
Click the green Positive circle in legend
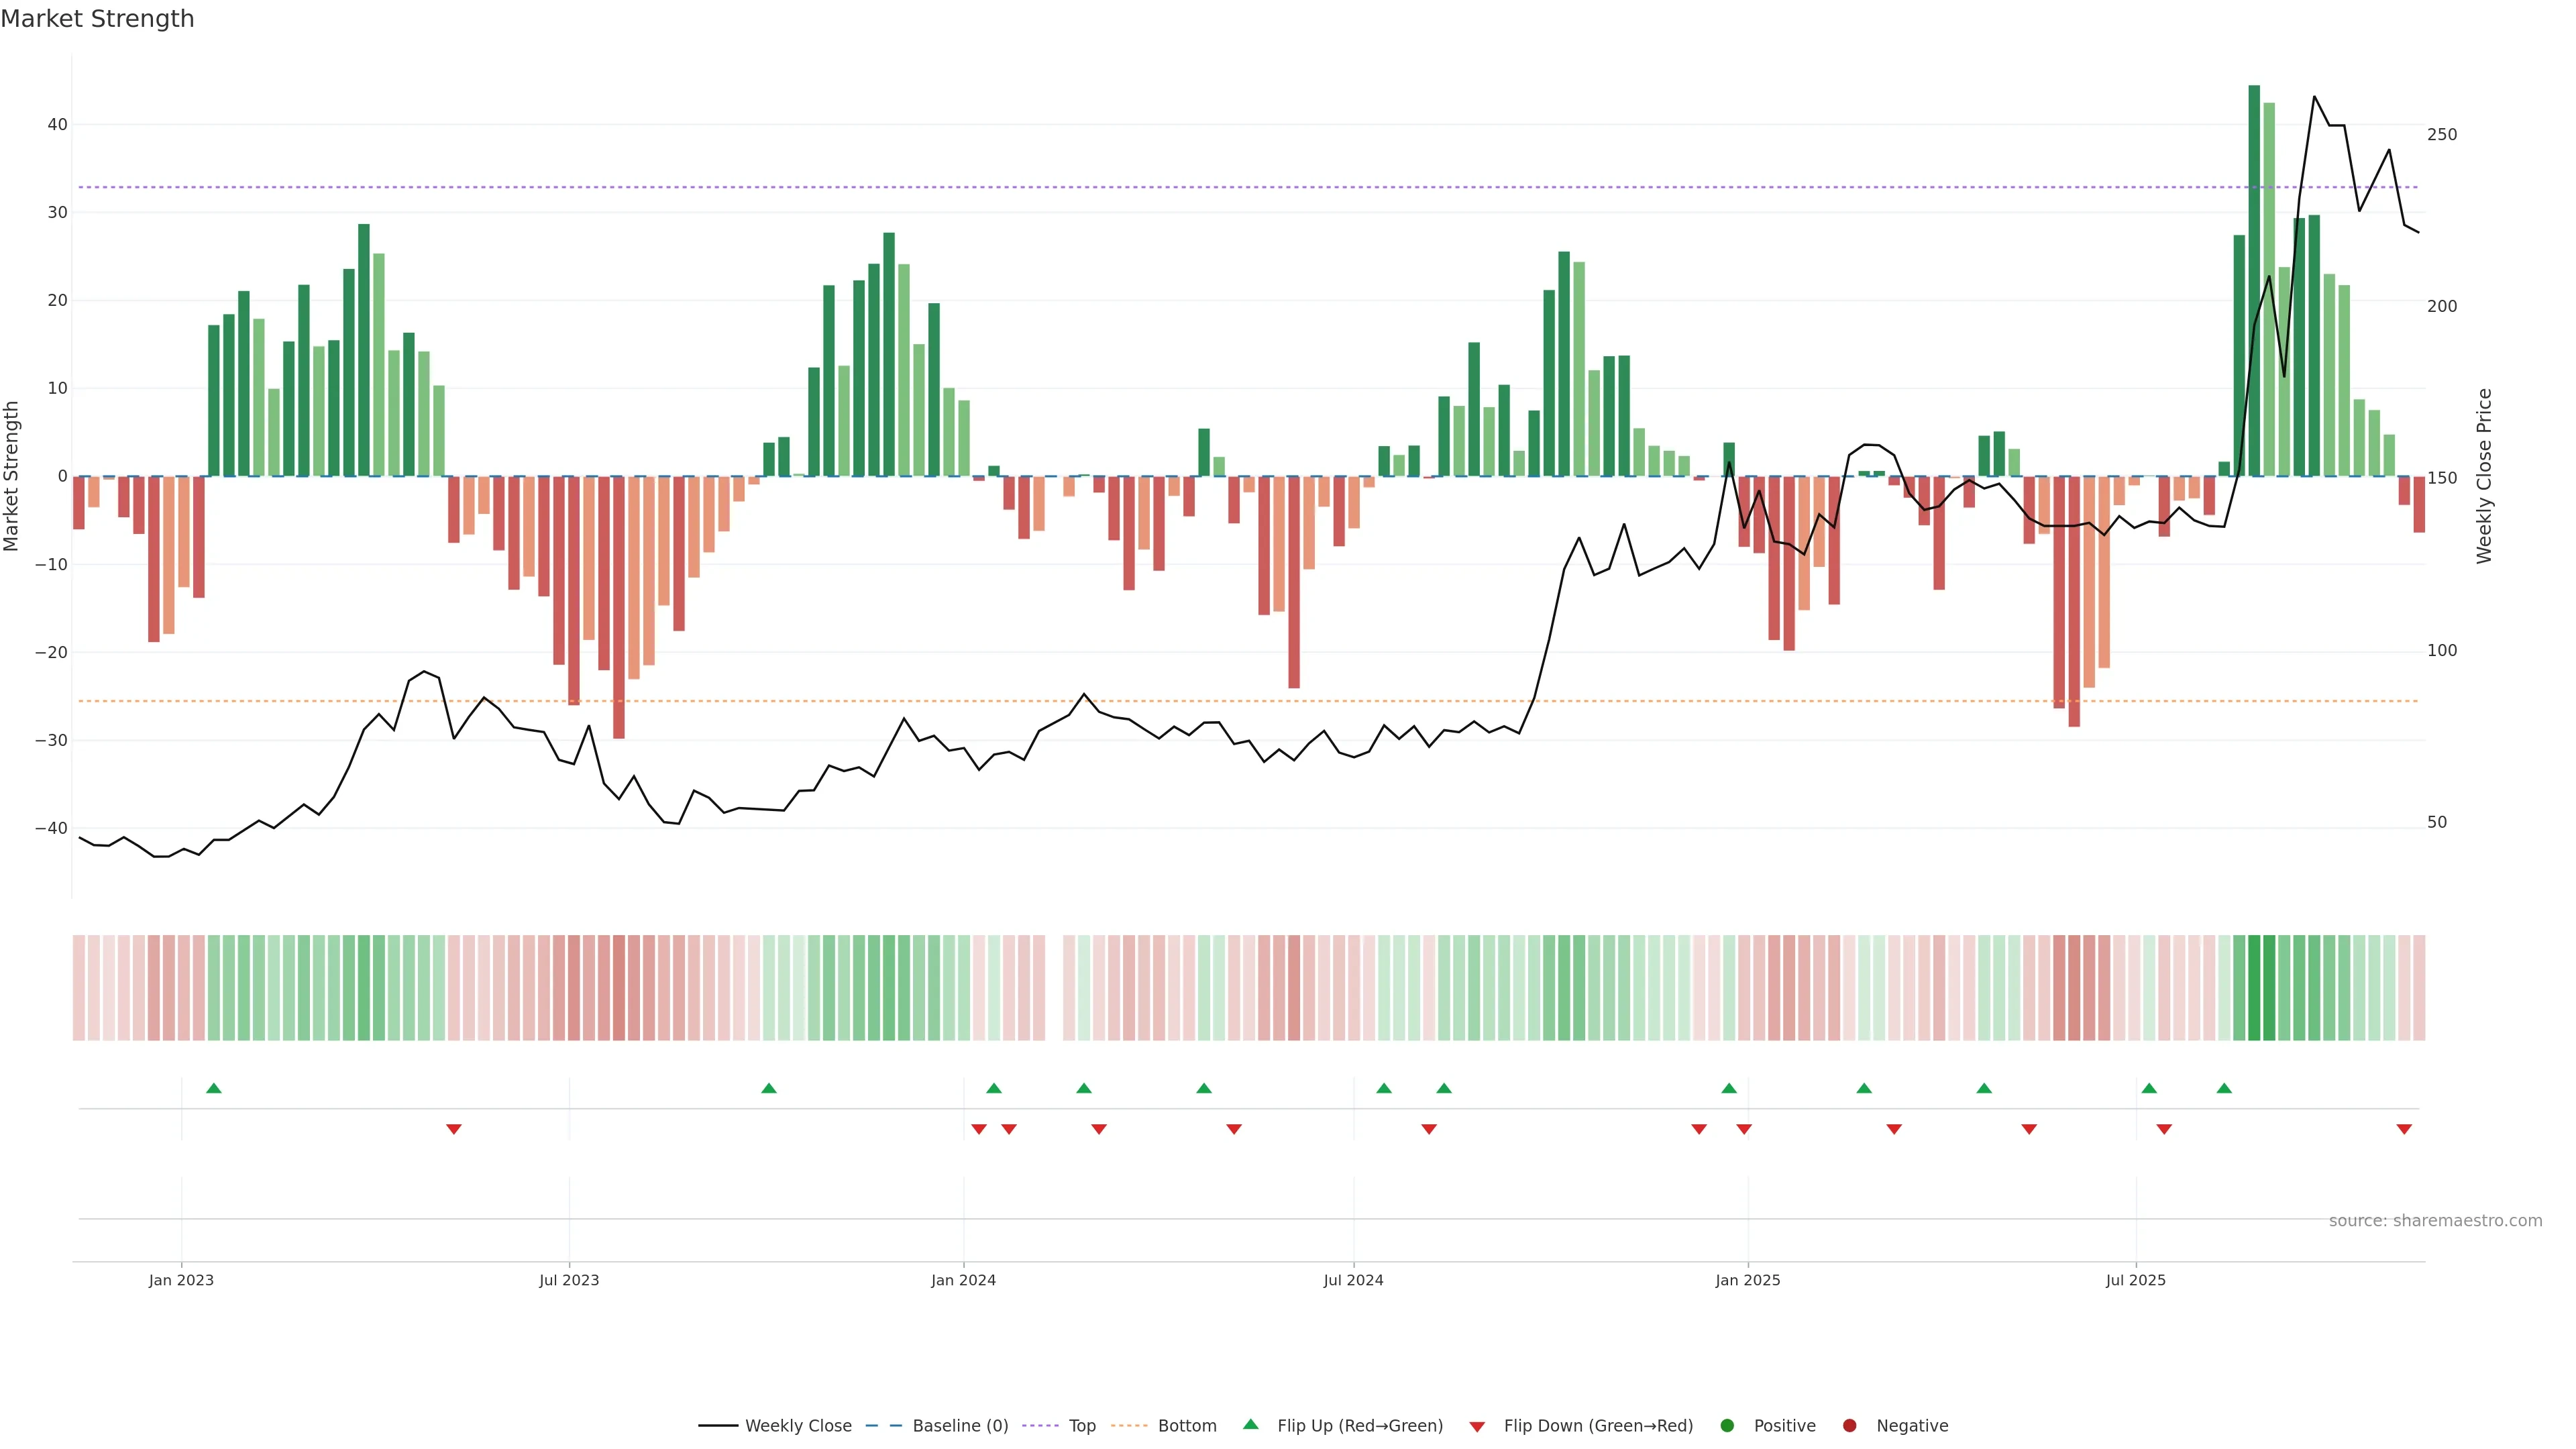tap(1727, 1426)
